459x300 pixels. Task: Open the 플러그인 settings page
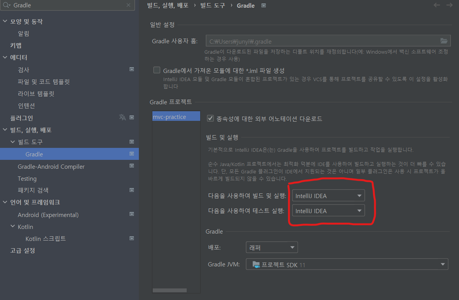[x=21, y=118]
